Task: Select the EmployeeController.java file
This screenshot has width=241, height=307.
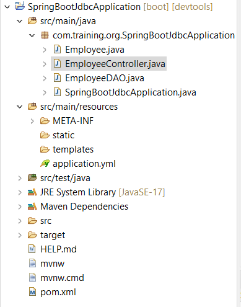Action: click(115, 64)
